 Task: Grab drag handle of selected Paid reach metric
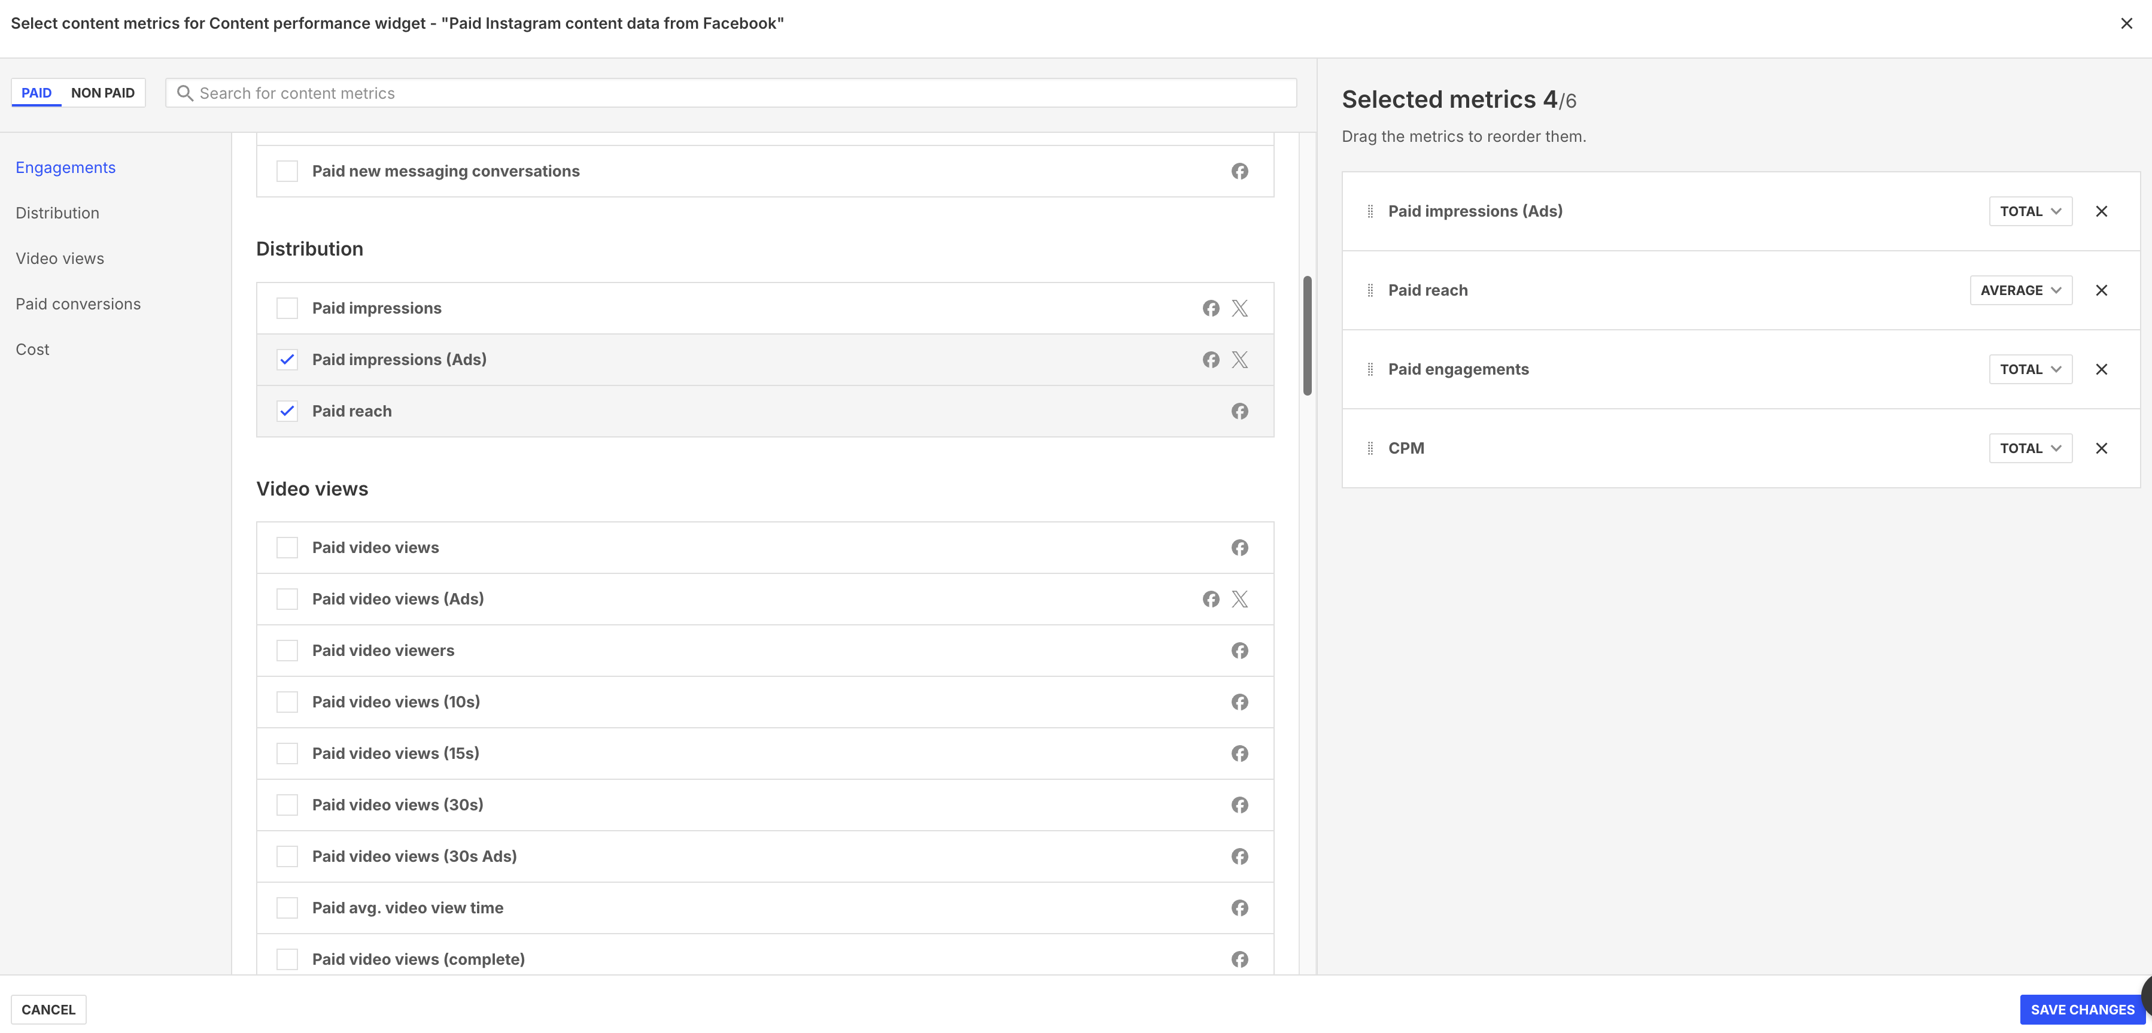[x=1370, y=290]
